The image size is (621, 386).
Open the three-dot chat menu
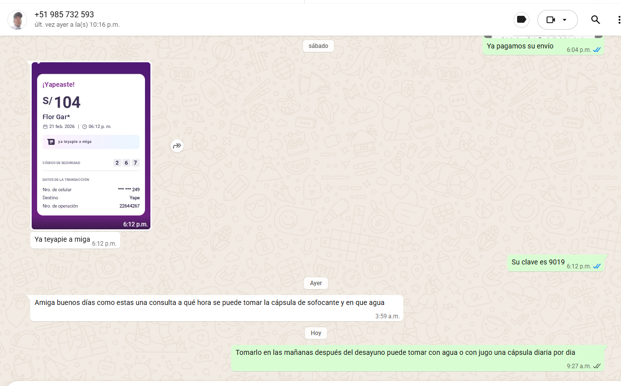click(x=618, y=20)
